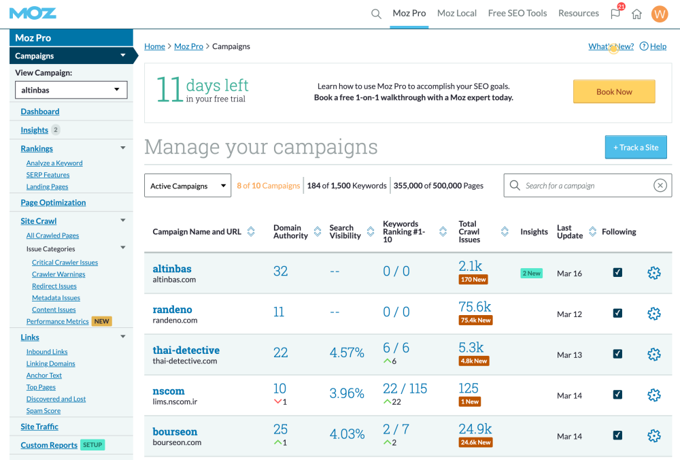Open settings gear for randeno campaign
The width and height of the screenshot is (680, 460).
point(654,314)
